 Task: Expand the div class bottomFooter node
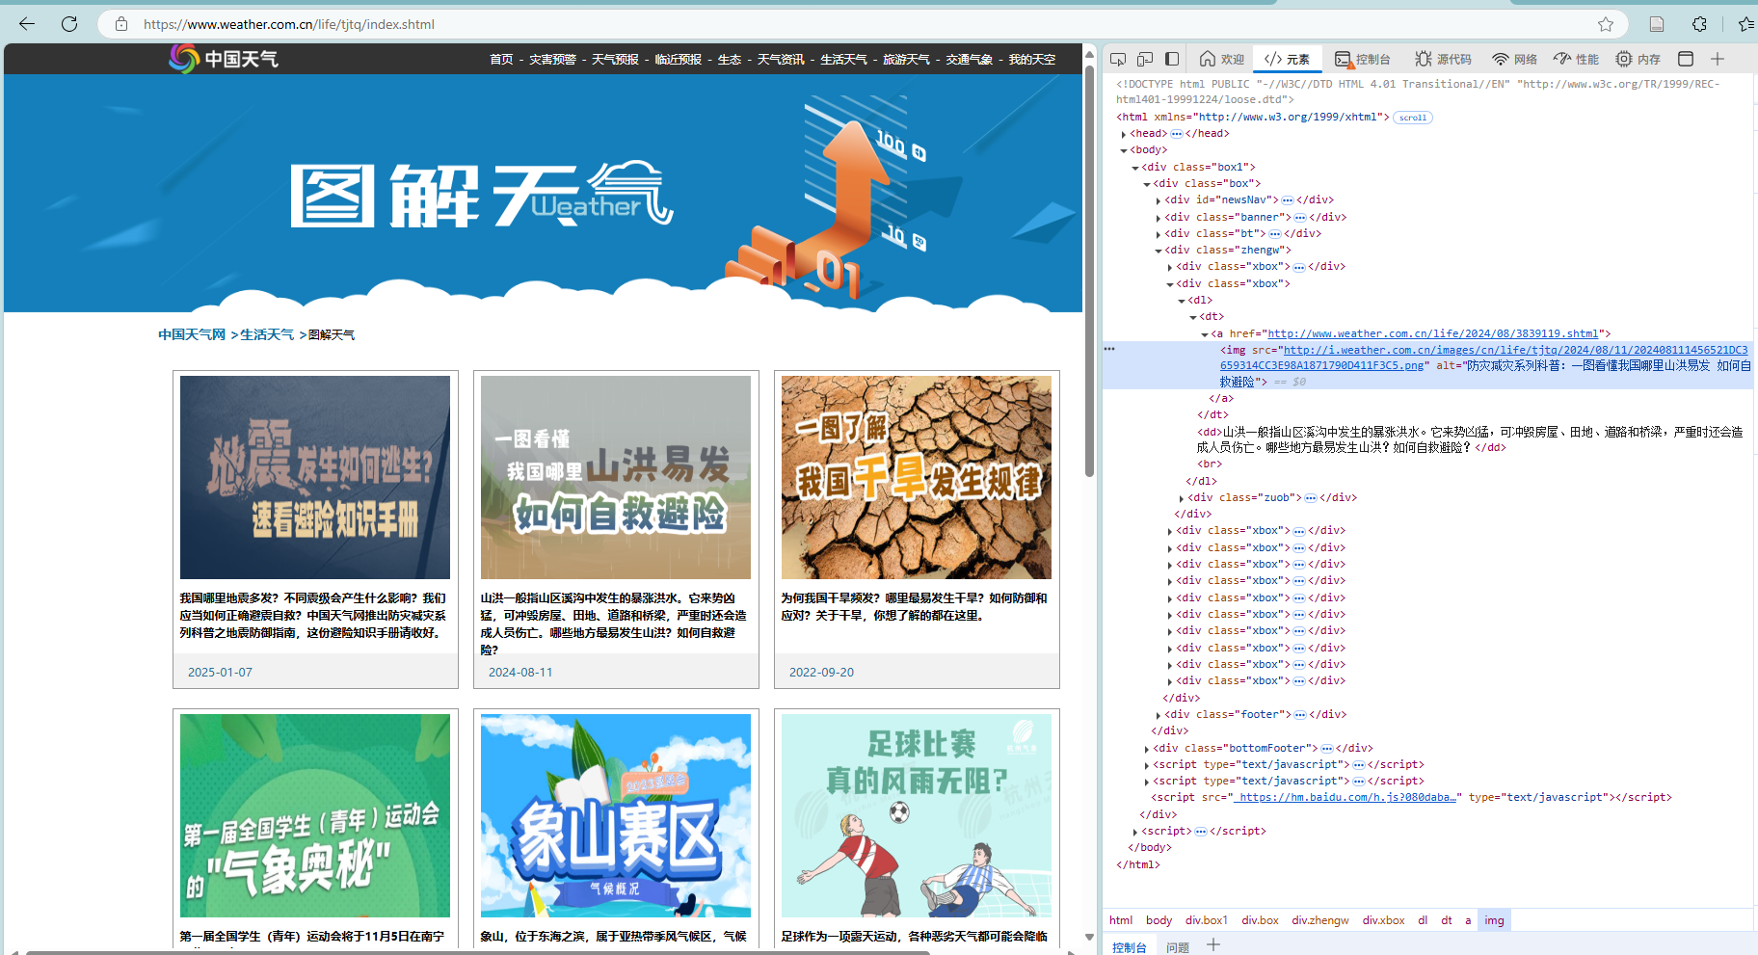[1147, 749]
